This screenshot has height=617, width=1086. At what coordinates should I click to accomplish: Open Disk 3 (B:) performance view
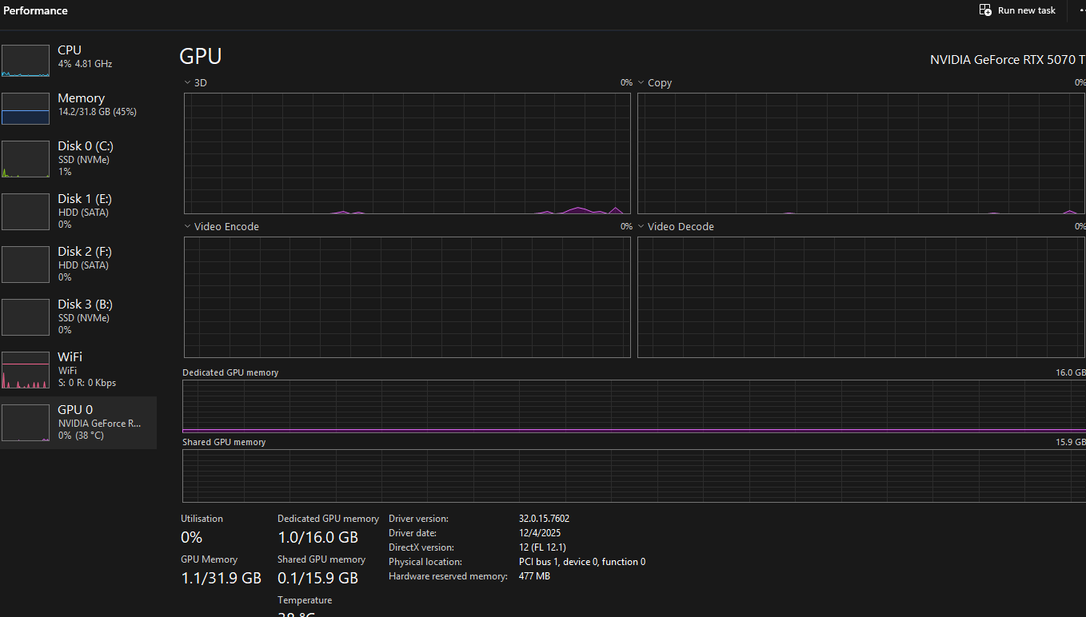[78, 316]
